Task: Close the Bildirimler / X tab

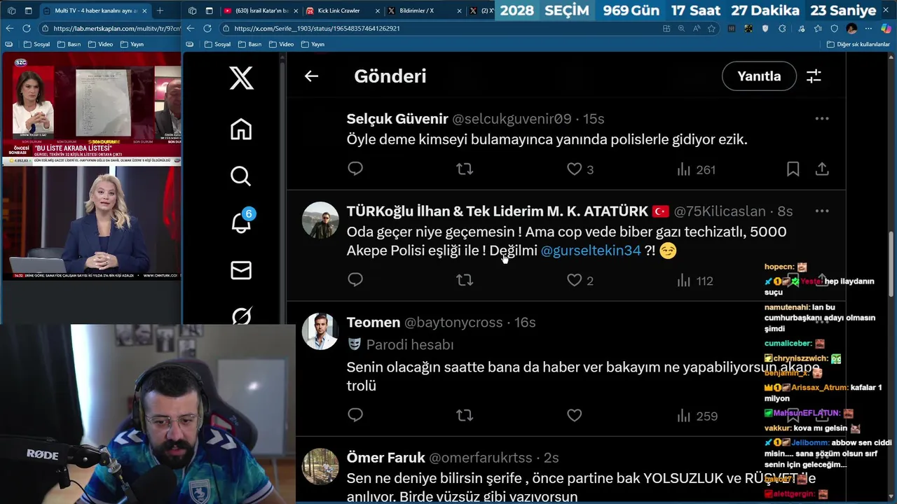Action: point(460,10)
